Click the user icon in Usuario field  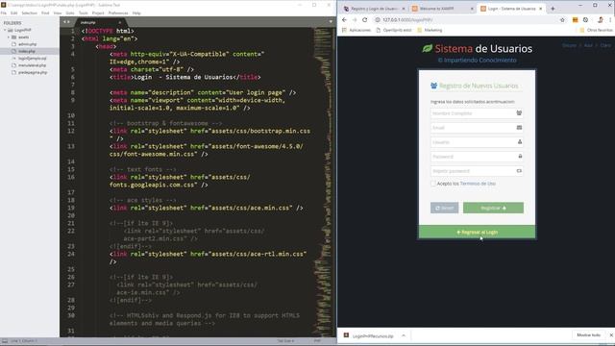(x=520, y=141)
